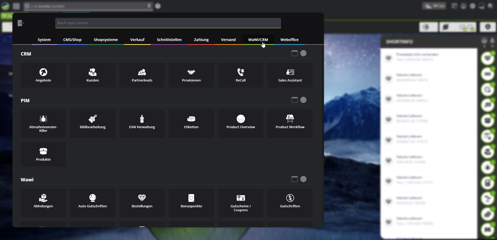
Task: Launch the Gutschriften app
Action: click(x=290, y=203)
